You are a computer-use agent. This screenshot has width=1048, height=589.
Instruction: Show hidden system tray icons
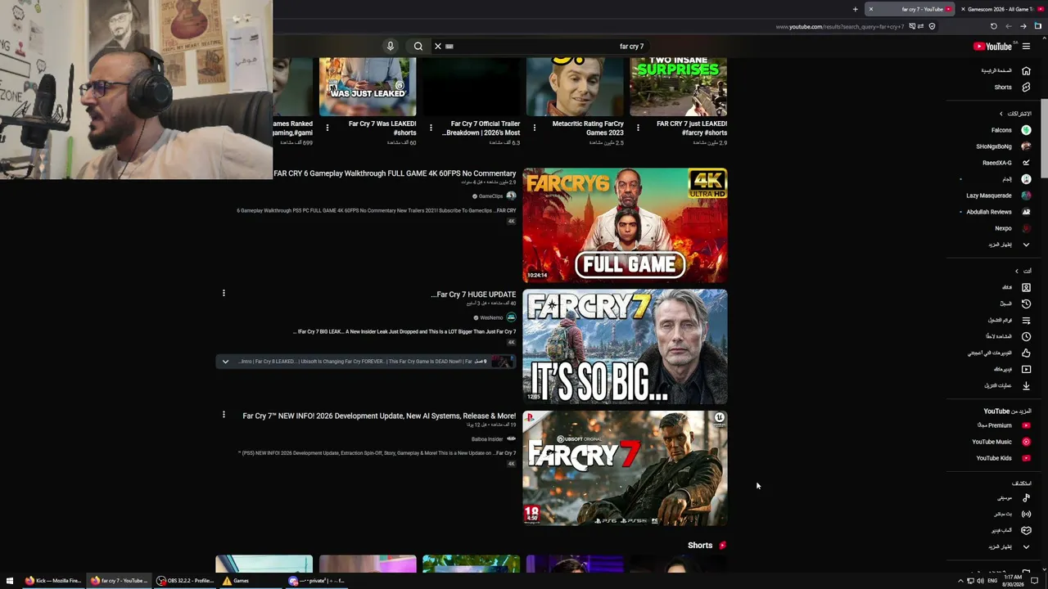click(x=960, y=581)
